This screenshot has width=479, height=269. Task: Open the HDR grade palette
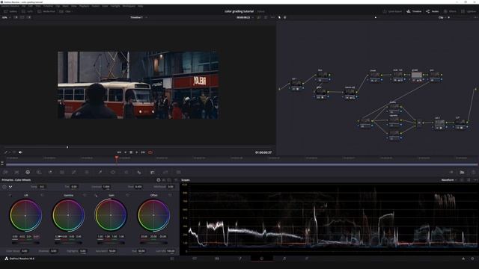click(39, 173)
